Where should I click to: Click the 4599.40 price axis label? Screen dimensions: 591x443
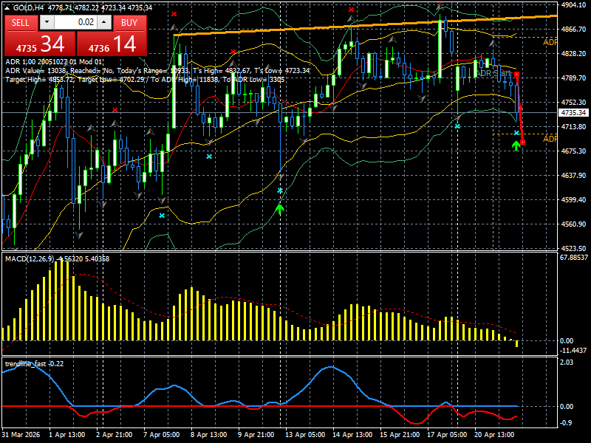(x=574, y=199)
